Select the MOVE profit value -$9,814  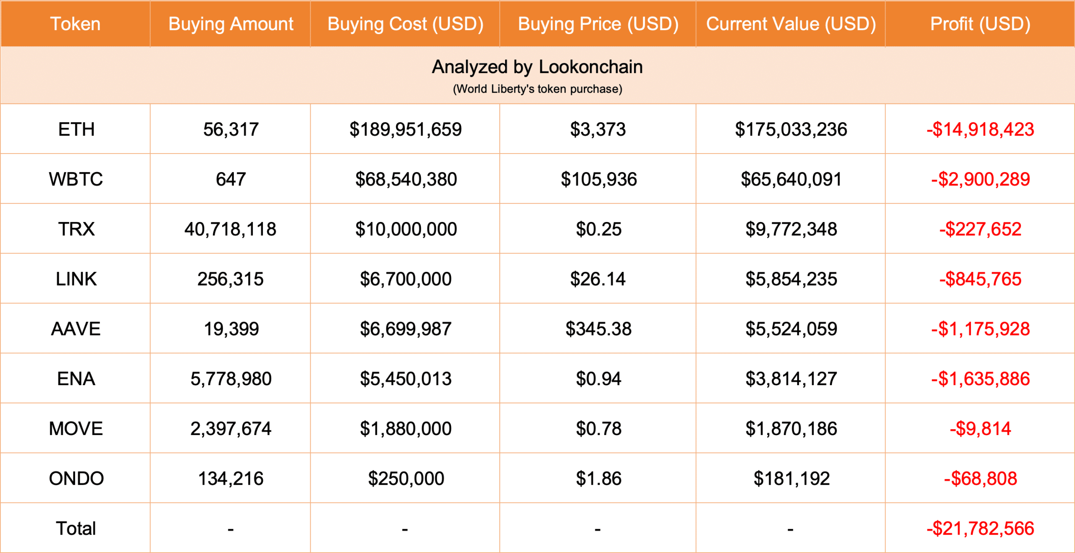coord(980,429)
